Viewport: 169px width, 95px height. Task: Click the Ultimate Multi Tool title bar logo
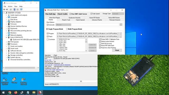click(45, 10)
